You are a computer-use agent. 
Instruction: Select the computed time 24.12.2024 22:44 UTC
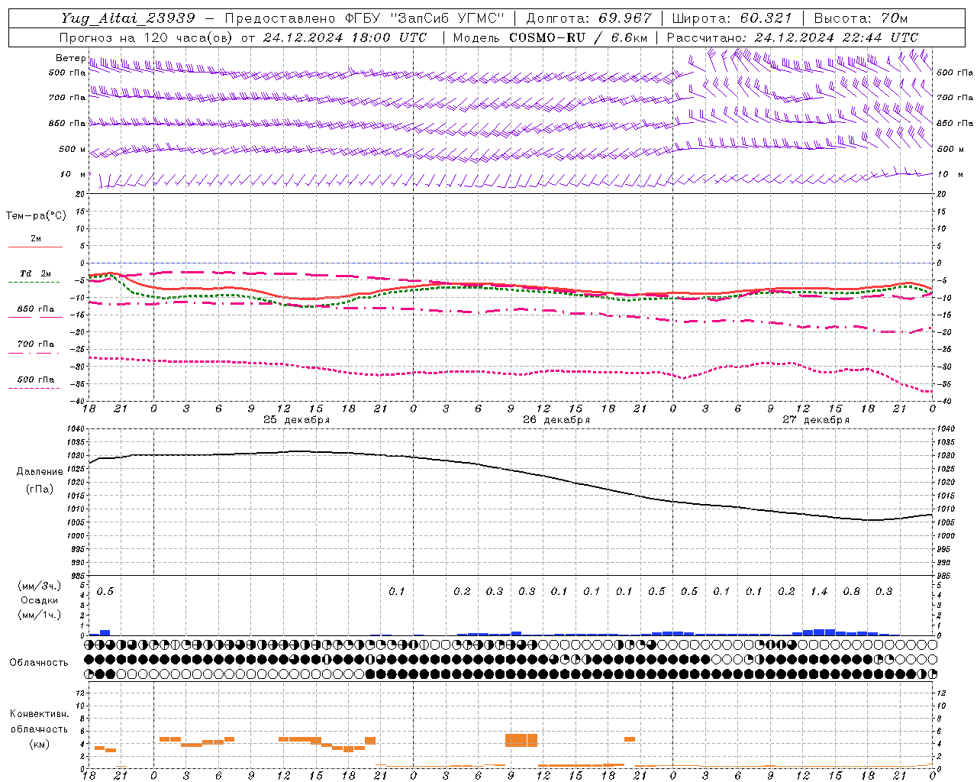point(837,37)
